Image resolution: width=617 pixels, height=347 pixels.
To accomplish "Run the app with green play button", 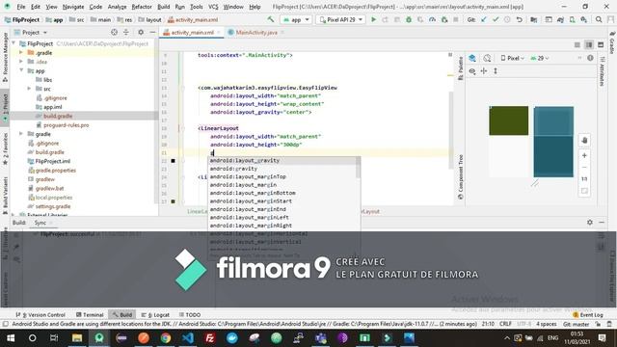I will pyautogui.click(x=373, y=19).
